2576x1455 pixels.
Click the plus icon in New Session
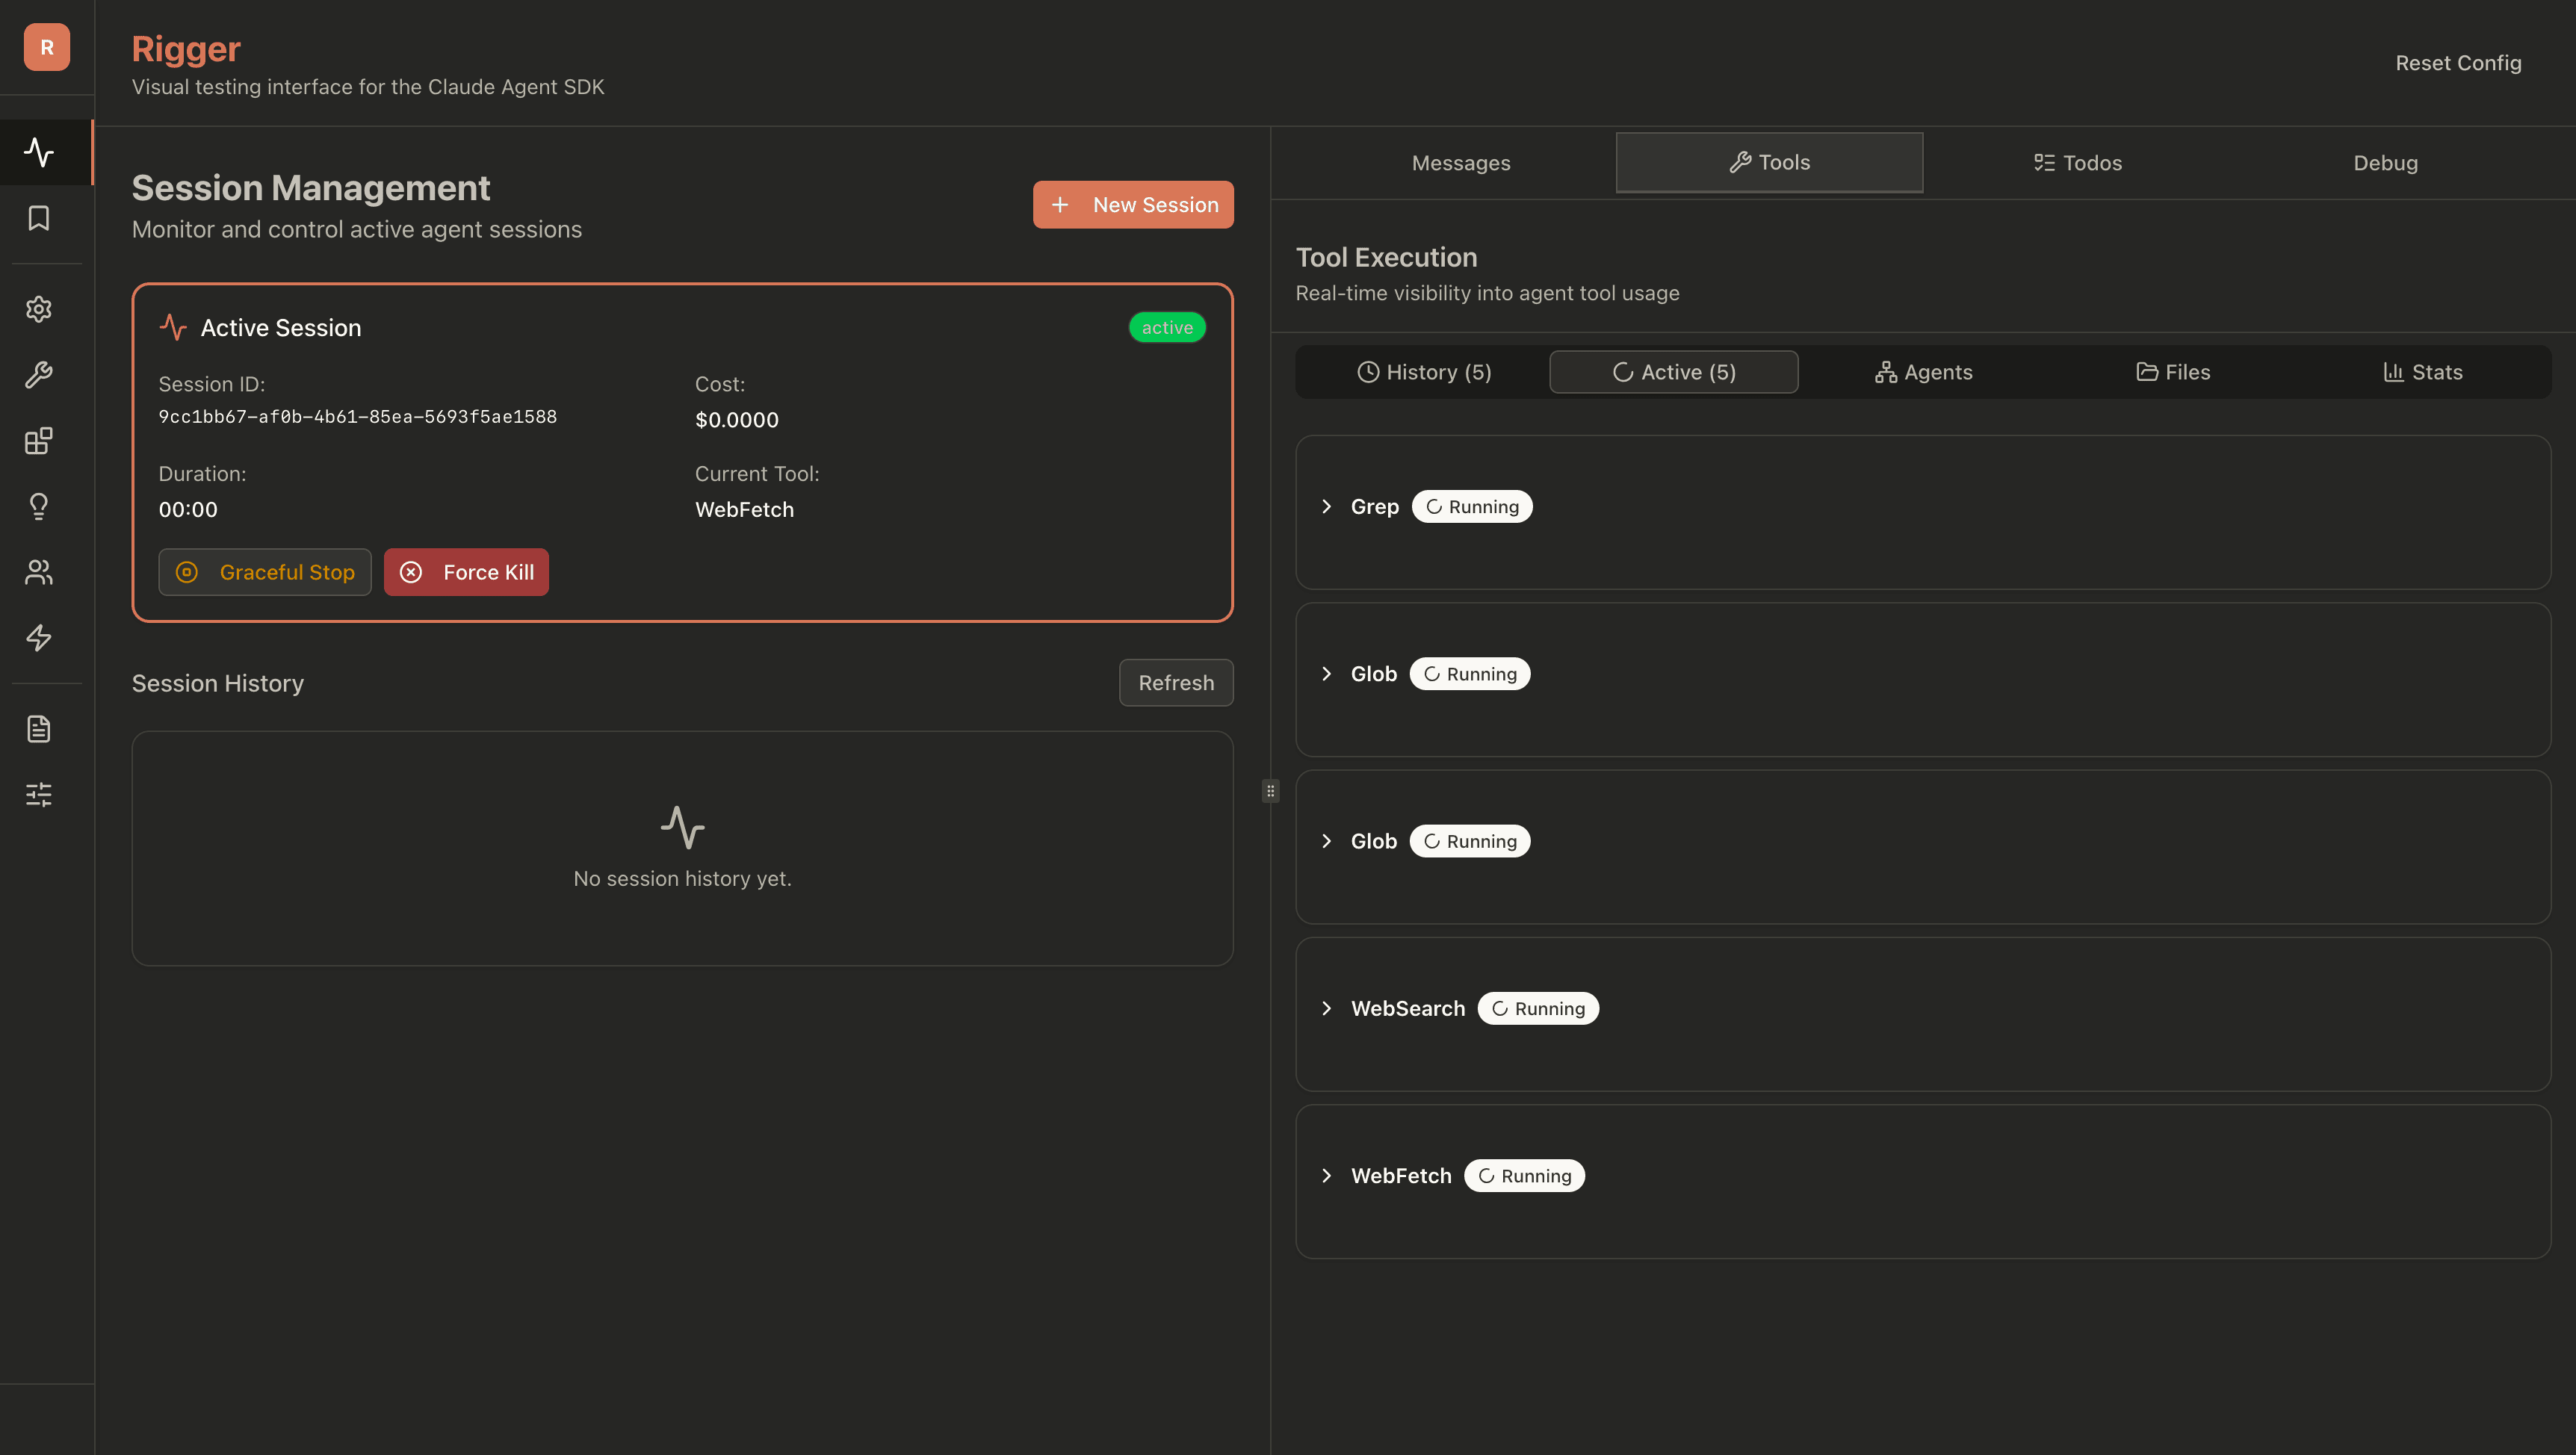pos(1060,205)
